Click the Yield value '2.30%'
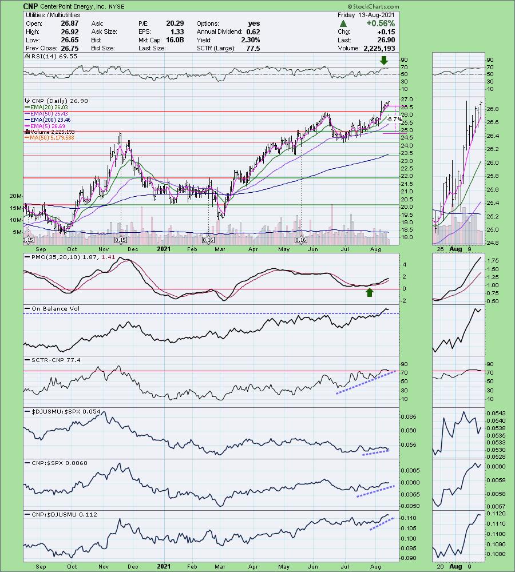This screenshot has width=515, height=572. click(x=251, y=40)
